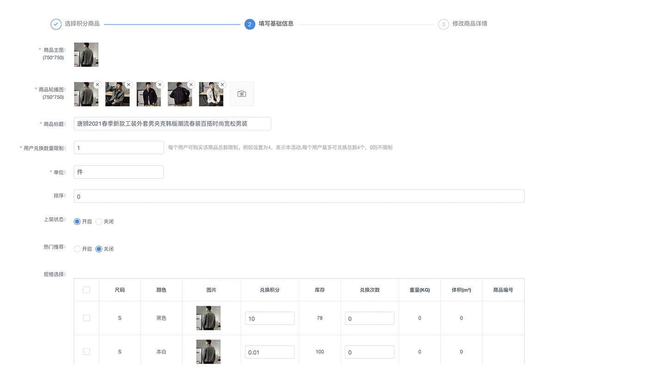666x382 pixels.
Task: Go to 修改商品详情 step
Action: pyautogui.click(x=469, y=24)
